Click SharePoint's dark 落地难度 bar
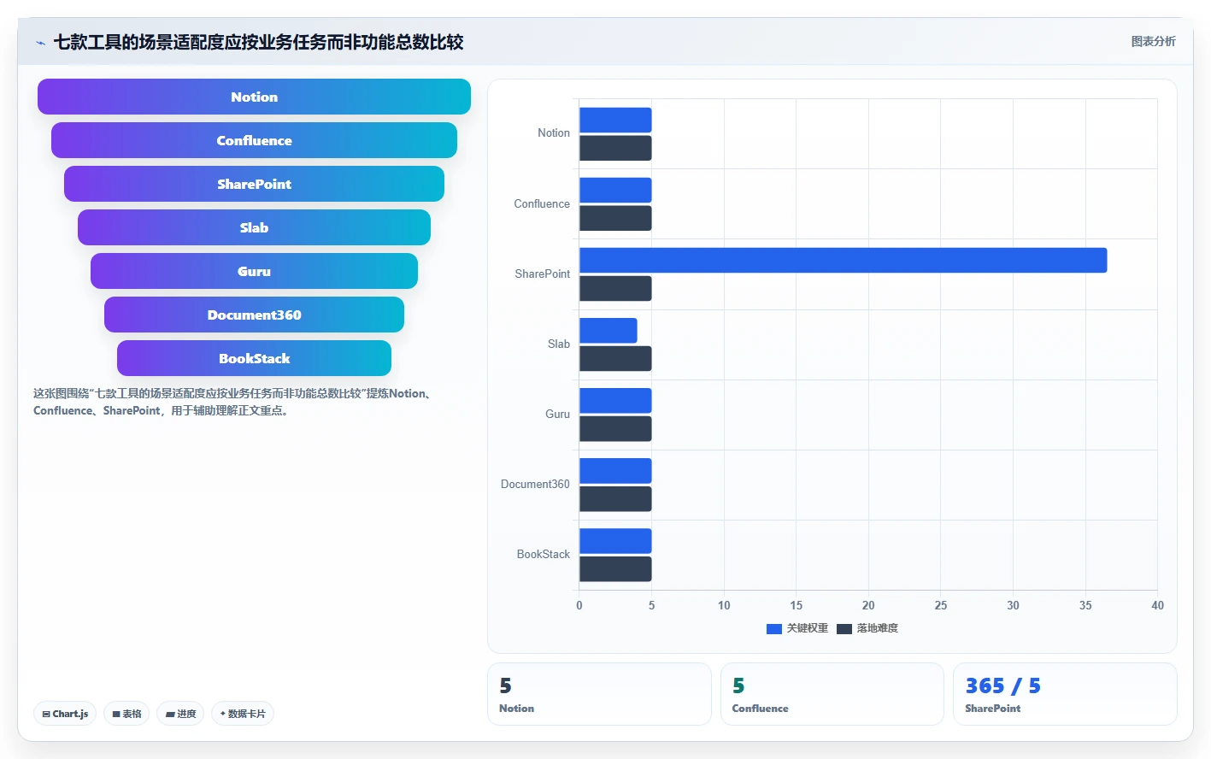Viewport: 1211px width, 759px height. tap(615, 288)
